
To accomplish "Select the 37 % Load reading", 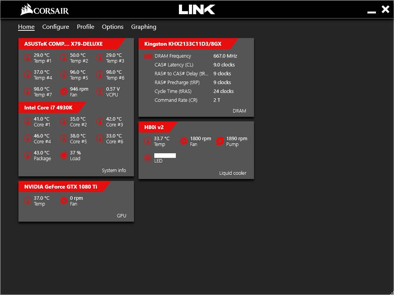I will [75, 153].
